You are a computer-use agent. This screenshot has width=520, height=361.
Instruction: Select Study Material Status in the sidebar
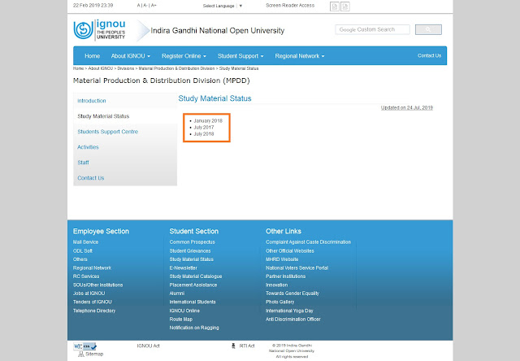pos(103,116)
